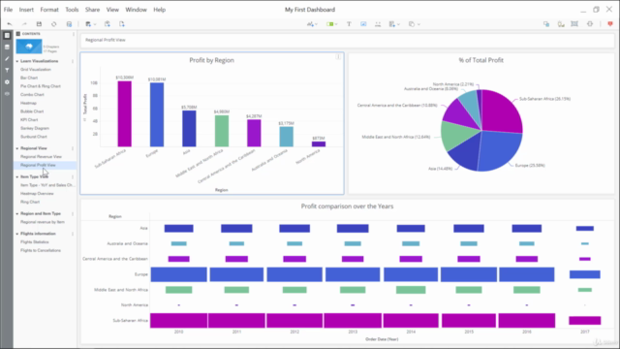620x349 pixels.
Task: Select the Sub-Saharan Africa bar in Profit by Region
Action: (x=125, y=113)
